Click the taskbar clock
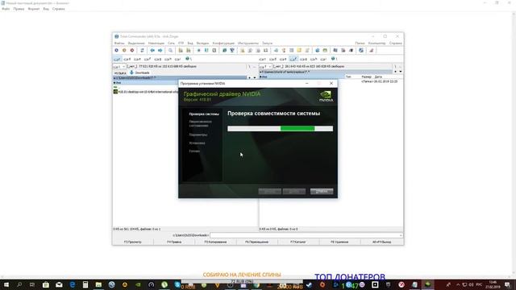This screenshot has height=290, width=516. [493, 284]
